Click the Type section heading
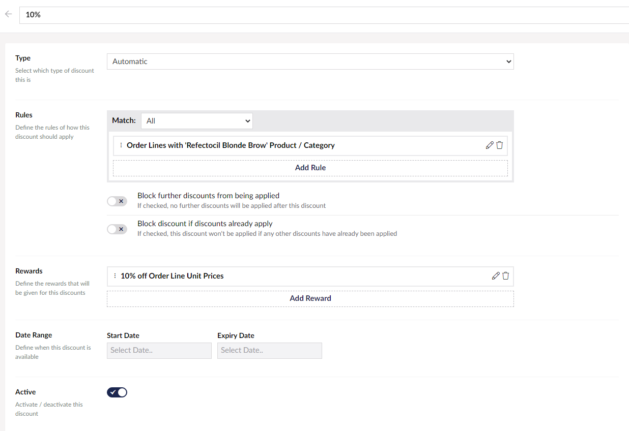 [x=23, y=58]
